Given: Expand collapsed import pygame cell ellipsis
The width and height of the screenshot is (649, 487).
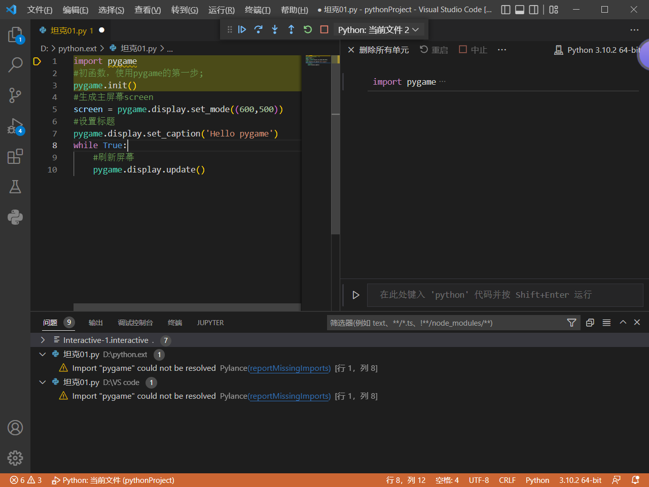Looking at the screenshot, I should click(x=443, y=82).
